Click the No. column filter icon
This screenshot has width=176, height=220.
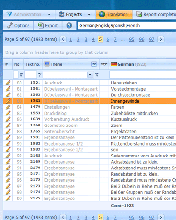coord(21,74)
